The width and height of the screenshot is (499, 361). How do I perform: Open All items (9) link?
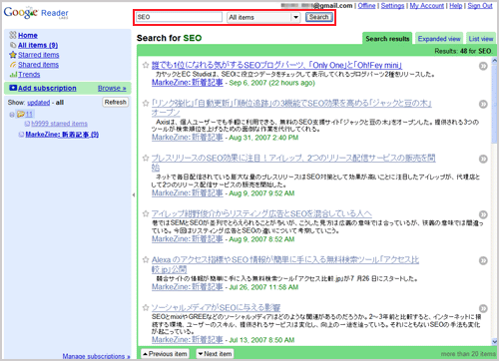point(38,45)
